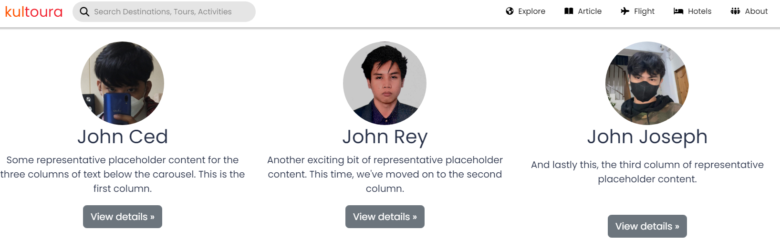This screenshot has width=780, height=252.
Task: Click the bed Hotels icon
Action: (x=678, y=11)
